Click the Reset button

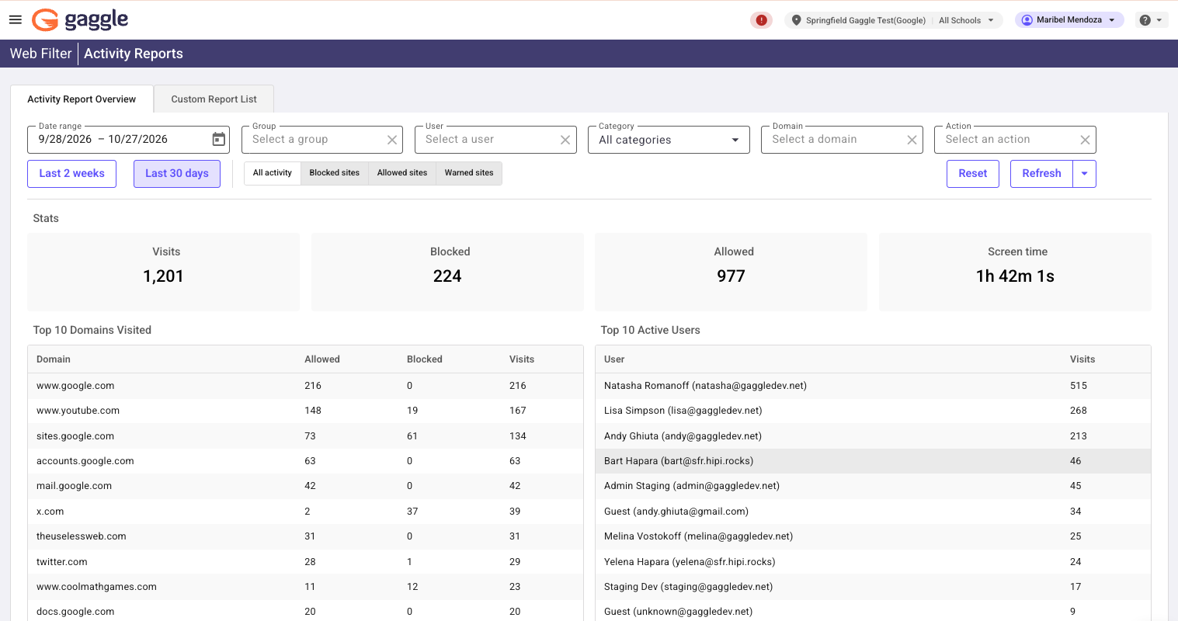[973, 174]
